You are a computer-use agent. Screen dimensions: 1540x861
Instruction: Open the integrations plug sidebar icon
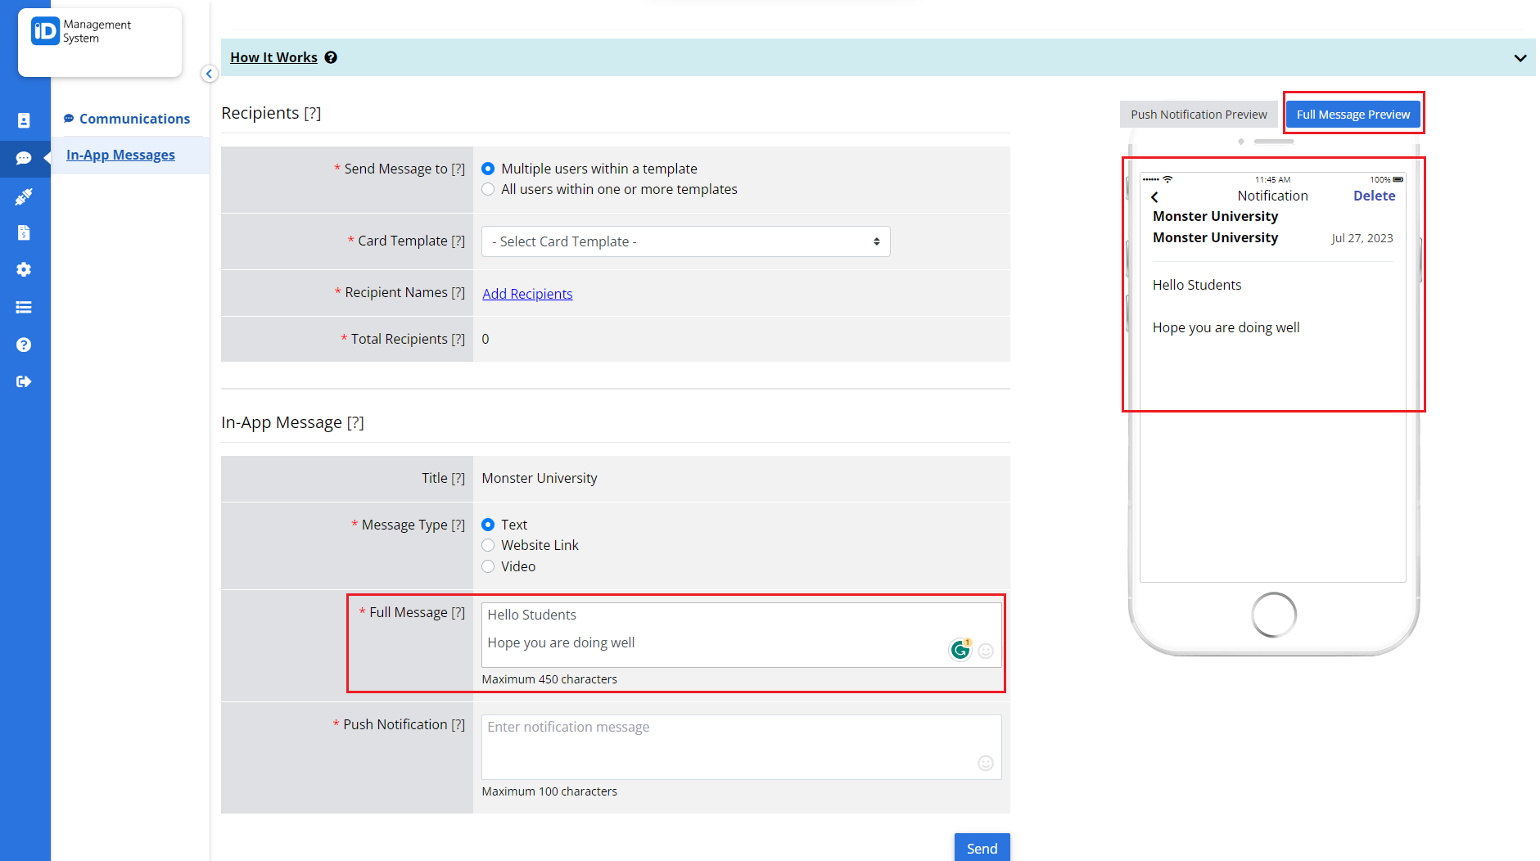click(24, 196)
